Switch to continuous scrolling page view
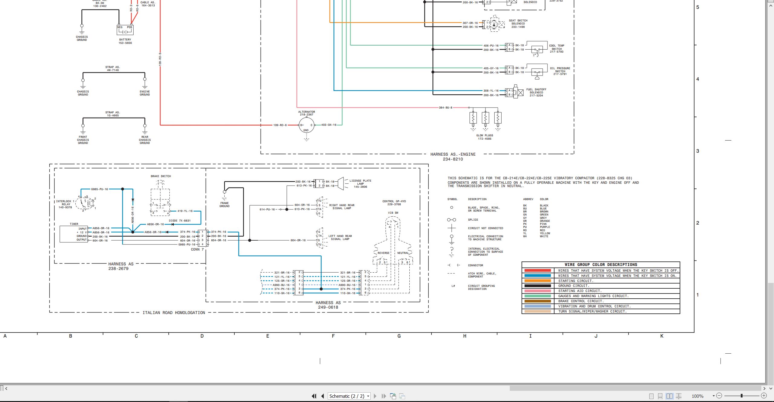The image size is (774, 402). coord(660,396)
